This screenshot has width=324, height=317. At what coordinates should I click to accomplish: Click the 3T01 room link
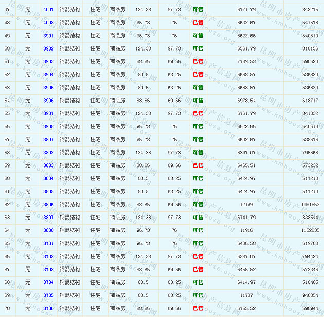point(48,243)
